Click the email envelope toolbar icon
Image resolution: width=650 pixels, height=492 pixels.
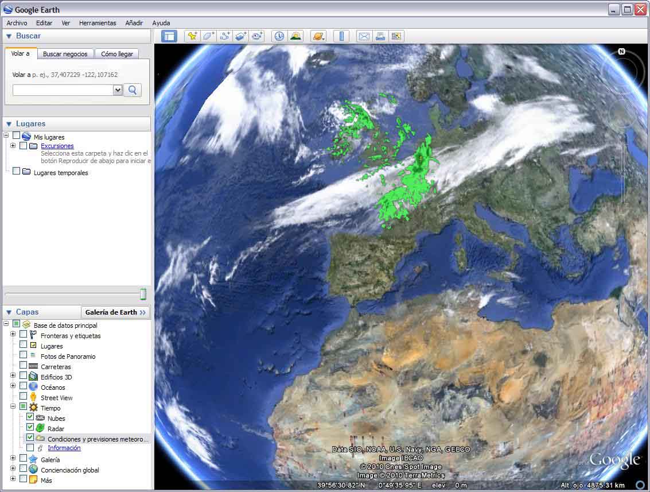[364, 36]
